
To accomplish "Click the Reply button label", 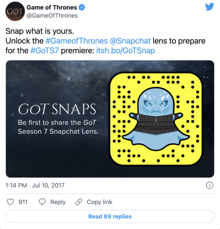I will [x=58, y=202].
